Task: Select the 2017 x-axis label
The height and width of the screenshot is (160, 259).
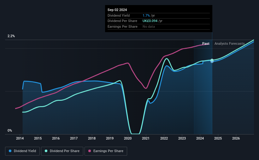Action: [x=74, y=138]
